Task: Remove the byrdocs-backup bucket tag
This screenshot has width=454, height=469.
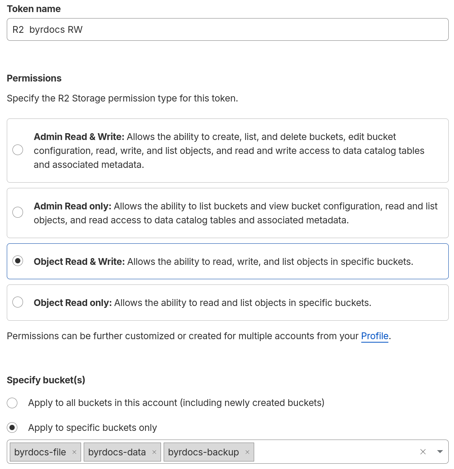Action: pos(247,452)
